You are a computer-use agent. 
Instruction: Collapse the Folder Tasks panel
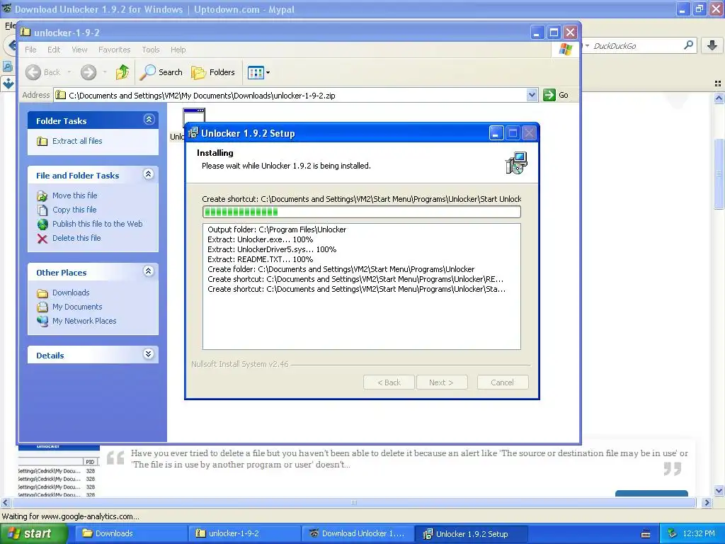149,119
